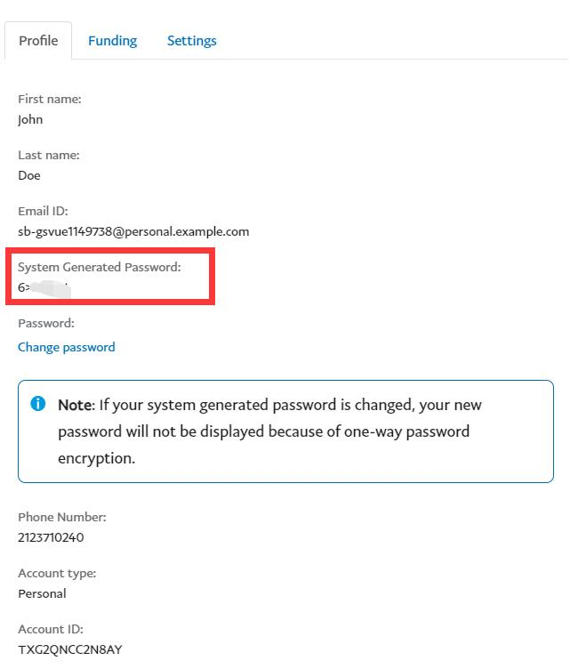Select the Profile tab
The width and height of the screenshot is (578, 669).
(x=38, y=41)
